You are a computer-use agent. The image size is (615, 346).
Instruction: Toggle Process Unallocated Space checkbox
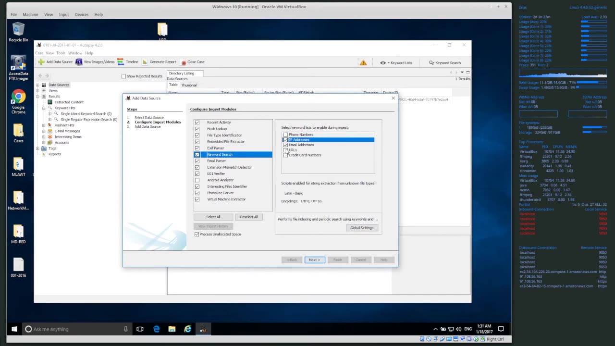[197, 234]
